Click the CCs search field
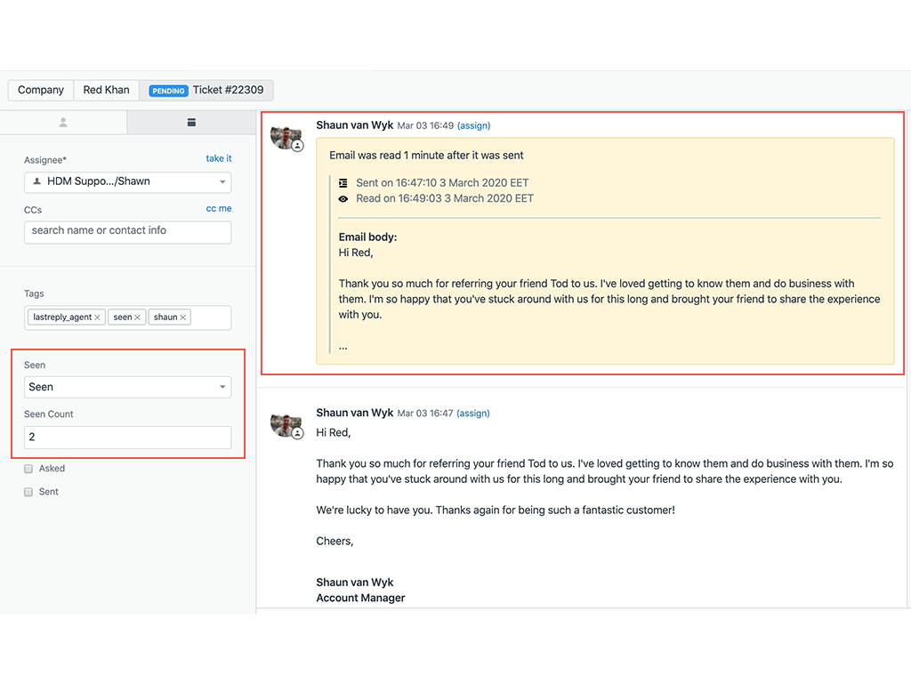911x683 pixels. click(x=127, y=232)
